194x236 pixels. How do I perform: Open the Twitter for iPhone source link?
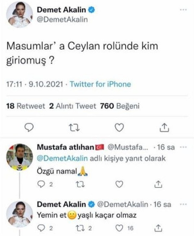click(101, 84)
